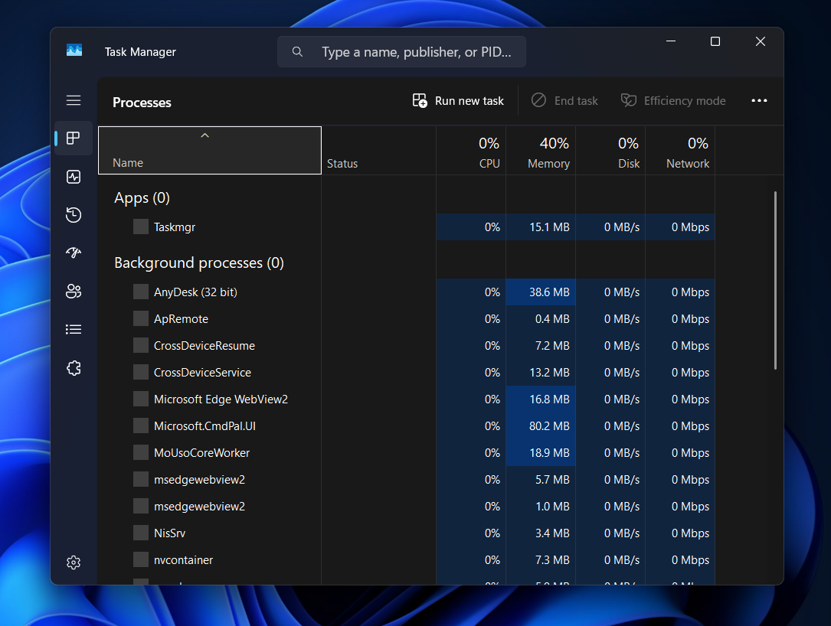Open the Performance page in the sidebar
Image resolution: width=831 pixels, height=626 pixels.
point(74,177)
